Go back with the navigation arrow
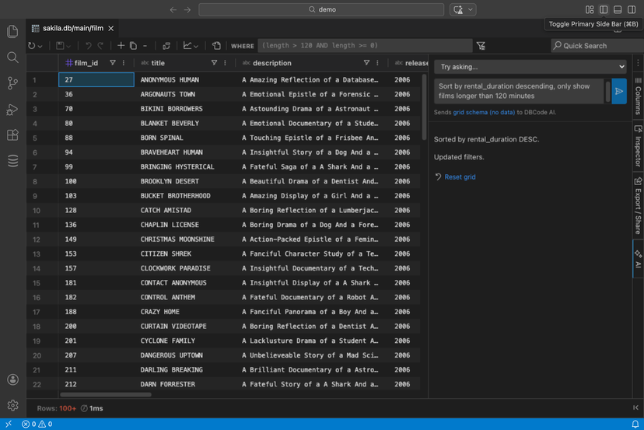The image size is (644, 430). [173, 9]
